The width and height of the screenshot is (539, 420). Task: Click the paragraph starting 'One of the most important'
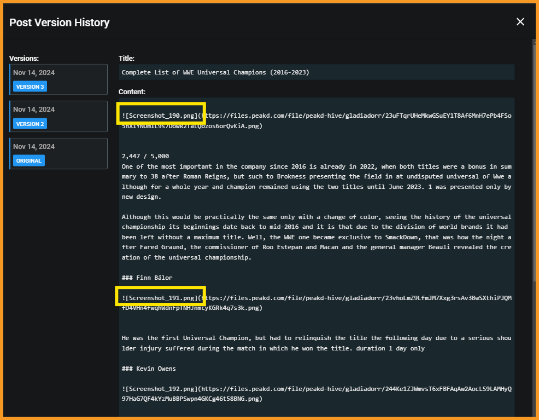pyautogui.click(x=317, y=181)
